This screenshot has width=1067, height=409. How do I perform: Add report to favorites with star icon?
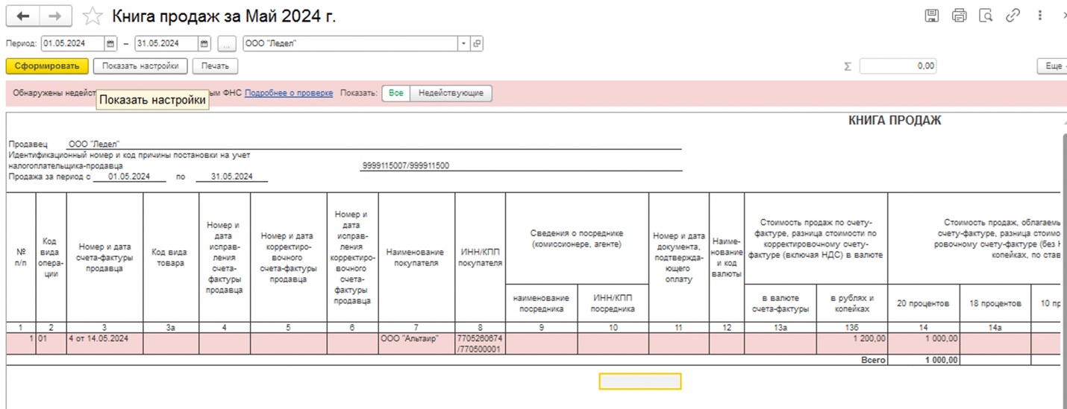point(93,16)
